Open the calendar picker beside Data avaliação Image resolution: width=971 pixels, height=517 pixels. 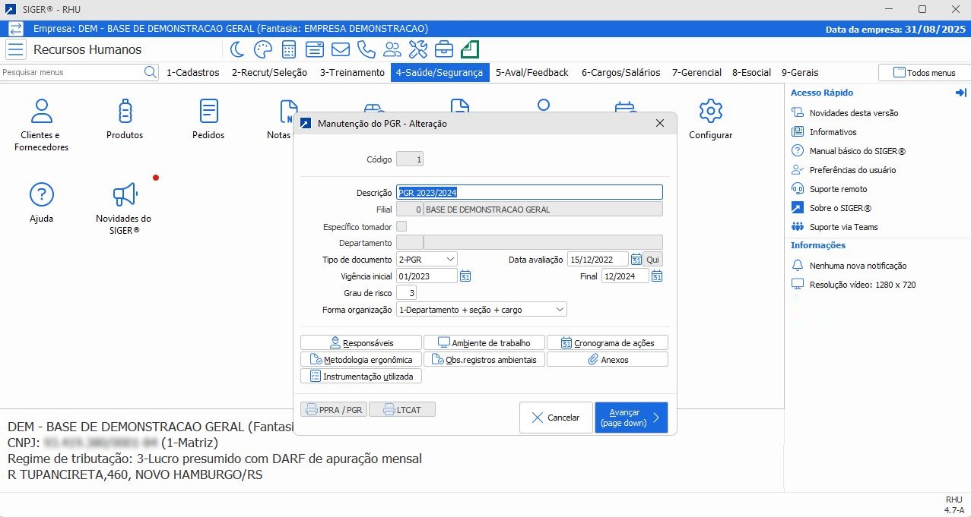click(x=636, y=260)
